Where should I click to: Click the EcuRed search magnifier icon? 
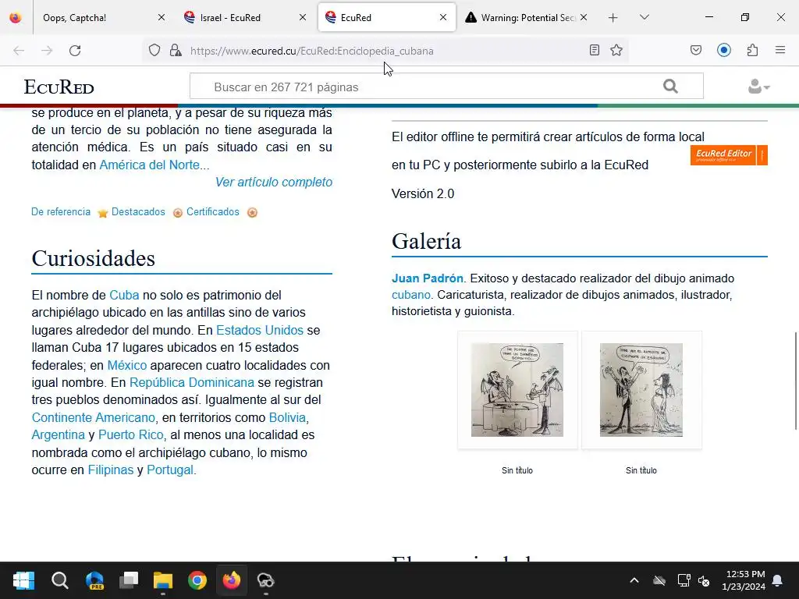[670, 87]
